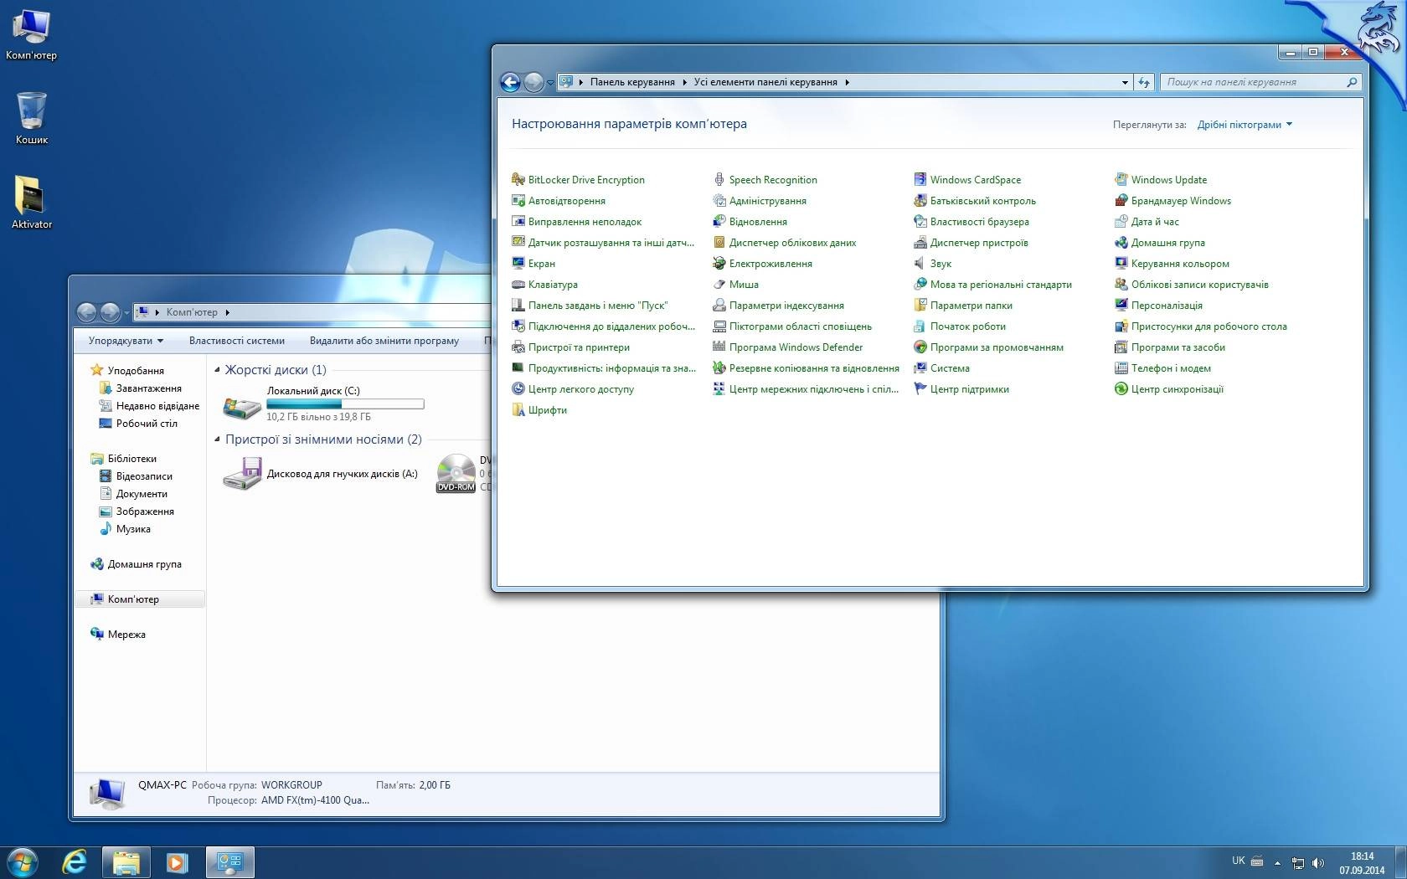This screenshot has height=879, width=1407.
Task: Open the Миша mouse icon
Action: point(719,284)
